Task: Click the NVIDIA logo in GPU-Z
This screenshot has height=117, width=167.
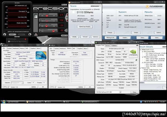Action: point(133,53)
